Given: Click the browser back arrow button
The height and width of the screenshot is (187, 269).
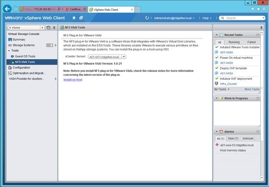Looking at the screenshot, I should tap(7, 9).
